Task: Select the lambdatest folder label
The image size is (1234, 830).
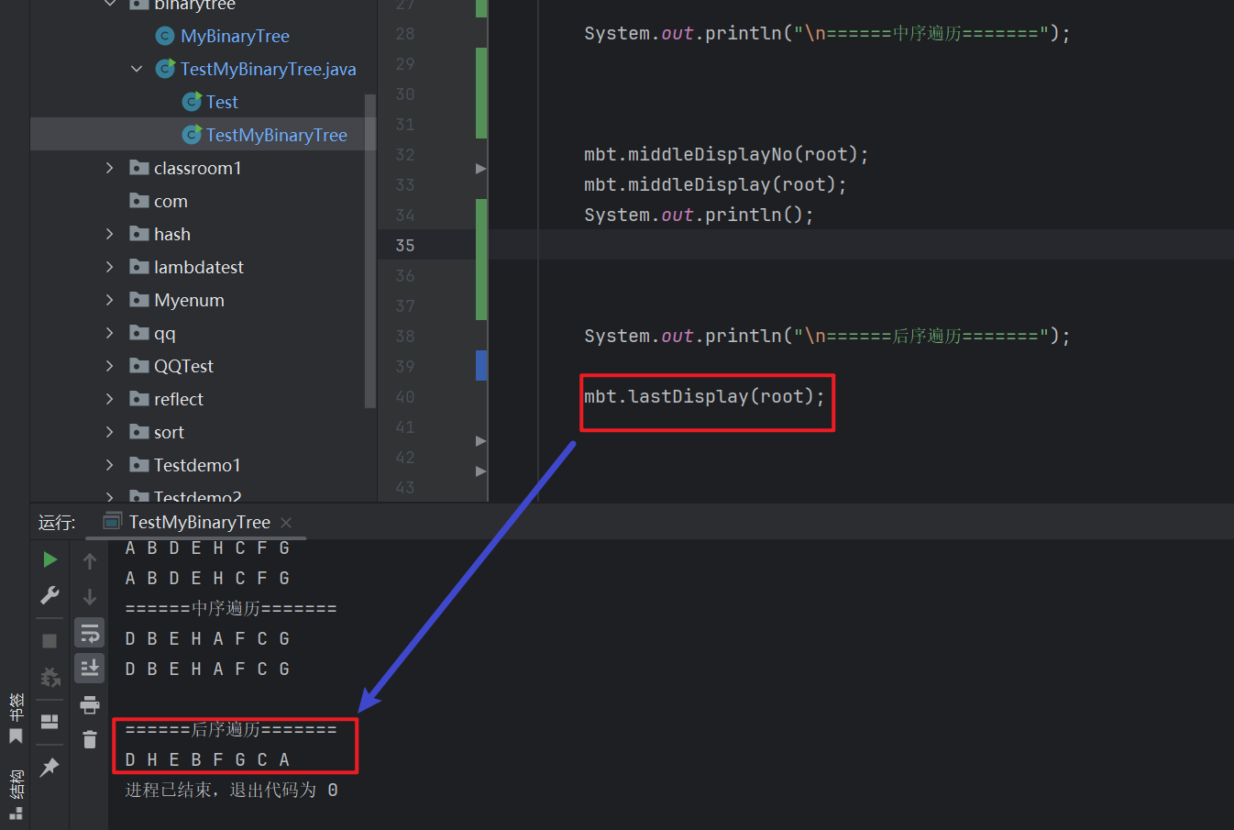Action: click(199, 267)
